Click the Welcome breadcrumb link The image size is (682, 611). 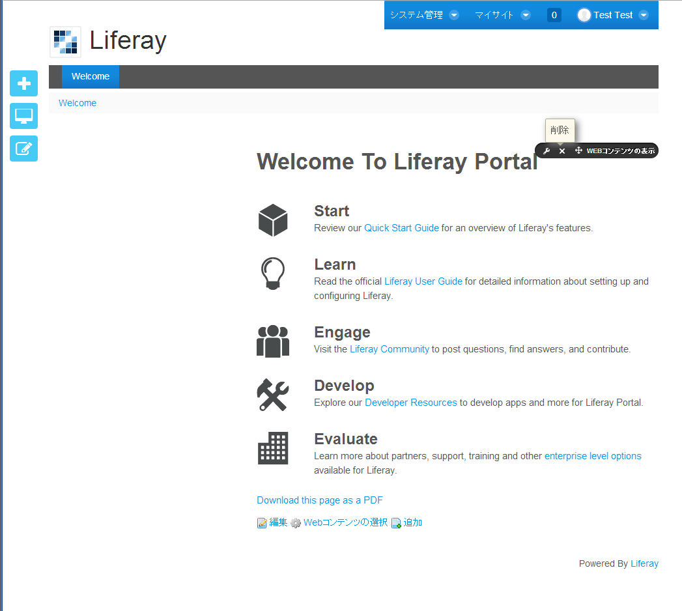coord(78,103)
